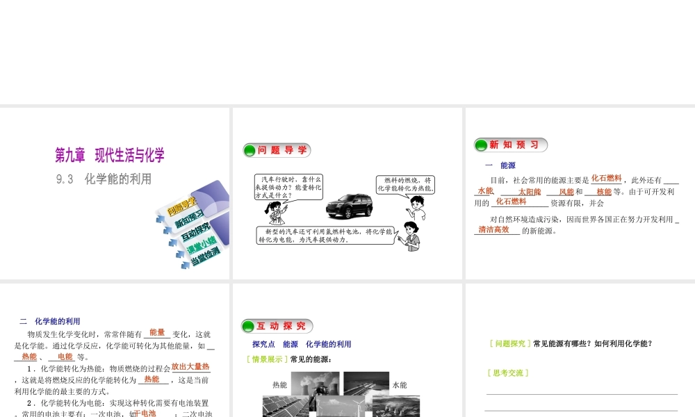Click the '[思考交流]' label
695x417 pixels.
[x=508, y=373]
